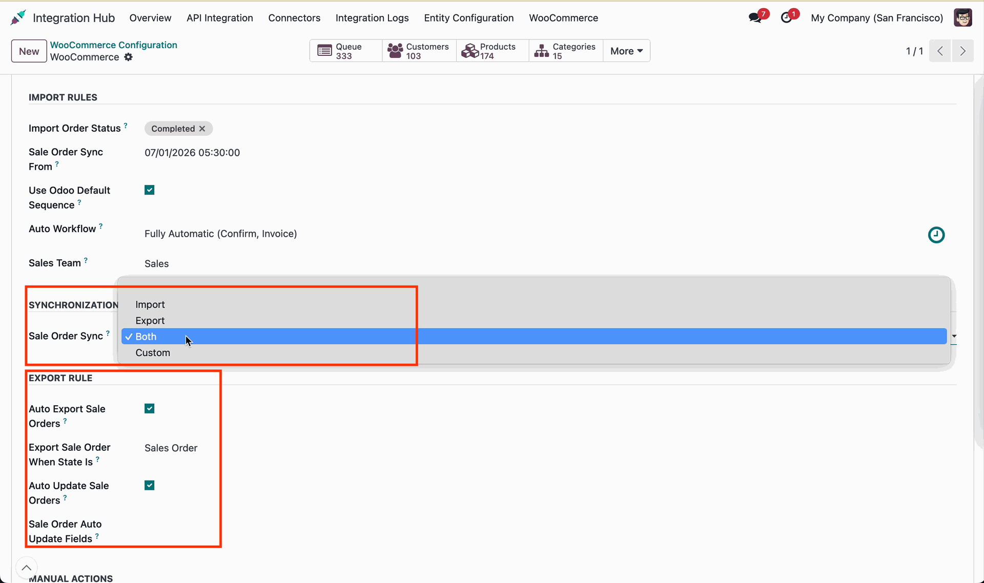Screen dimensions: 984x583
Task: Select Export in the sync dropdown
Action: click(534, 320)
